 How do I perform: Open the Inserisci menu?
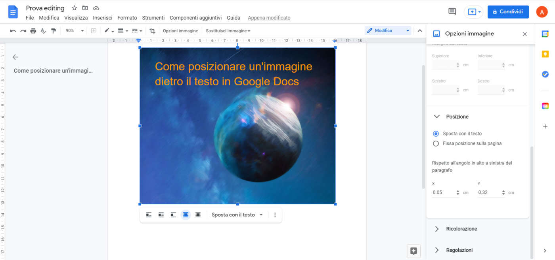pos(103,18)
